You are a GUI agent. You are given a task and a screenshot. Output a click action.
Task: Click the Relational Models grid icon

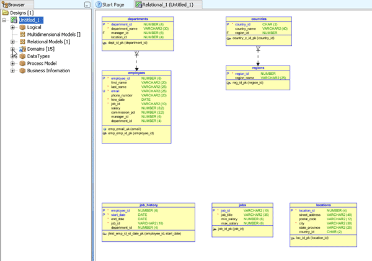pos(22,42)
